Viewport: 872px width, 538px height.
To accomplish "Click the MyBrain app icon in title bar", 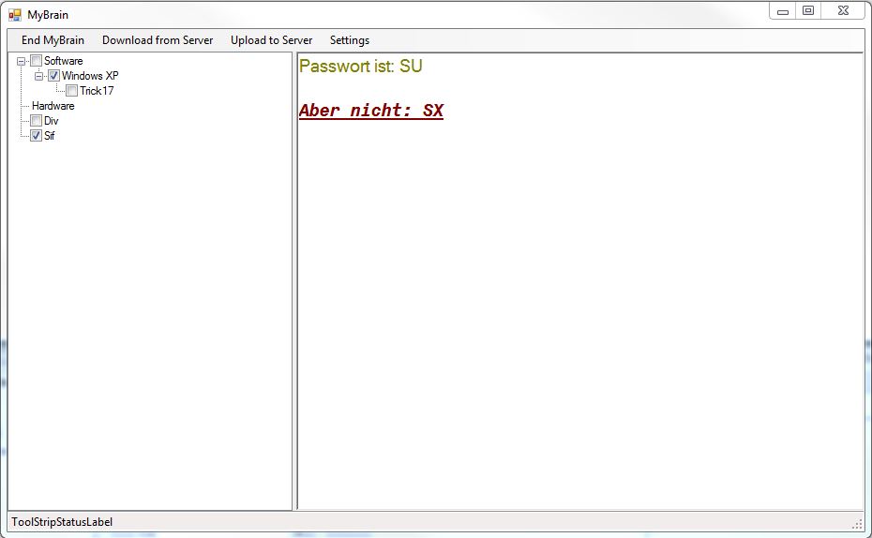I will (15, 15).
